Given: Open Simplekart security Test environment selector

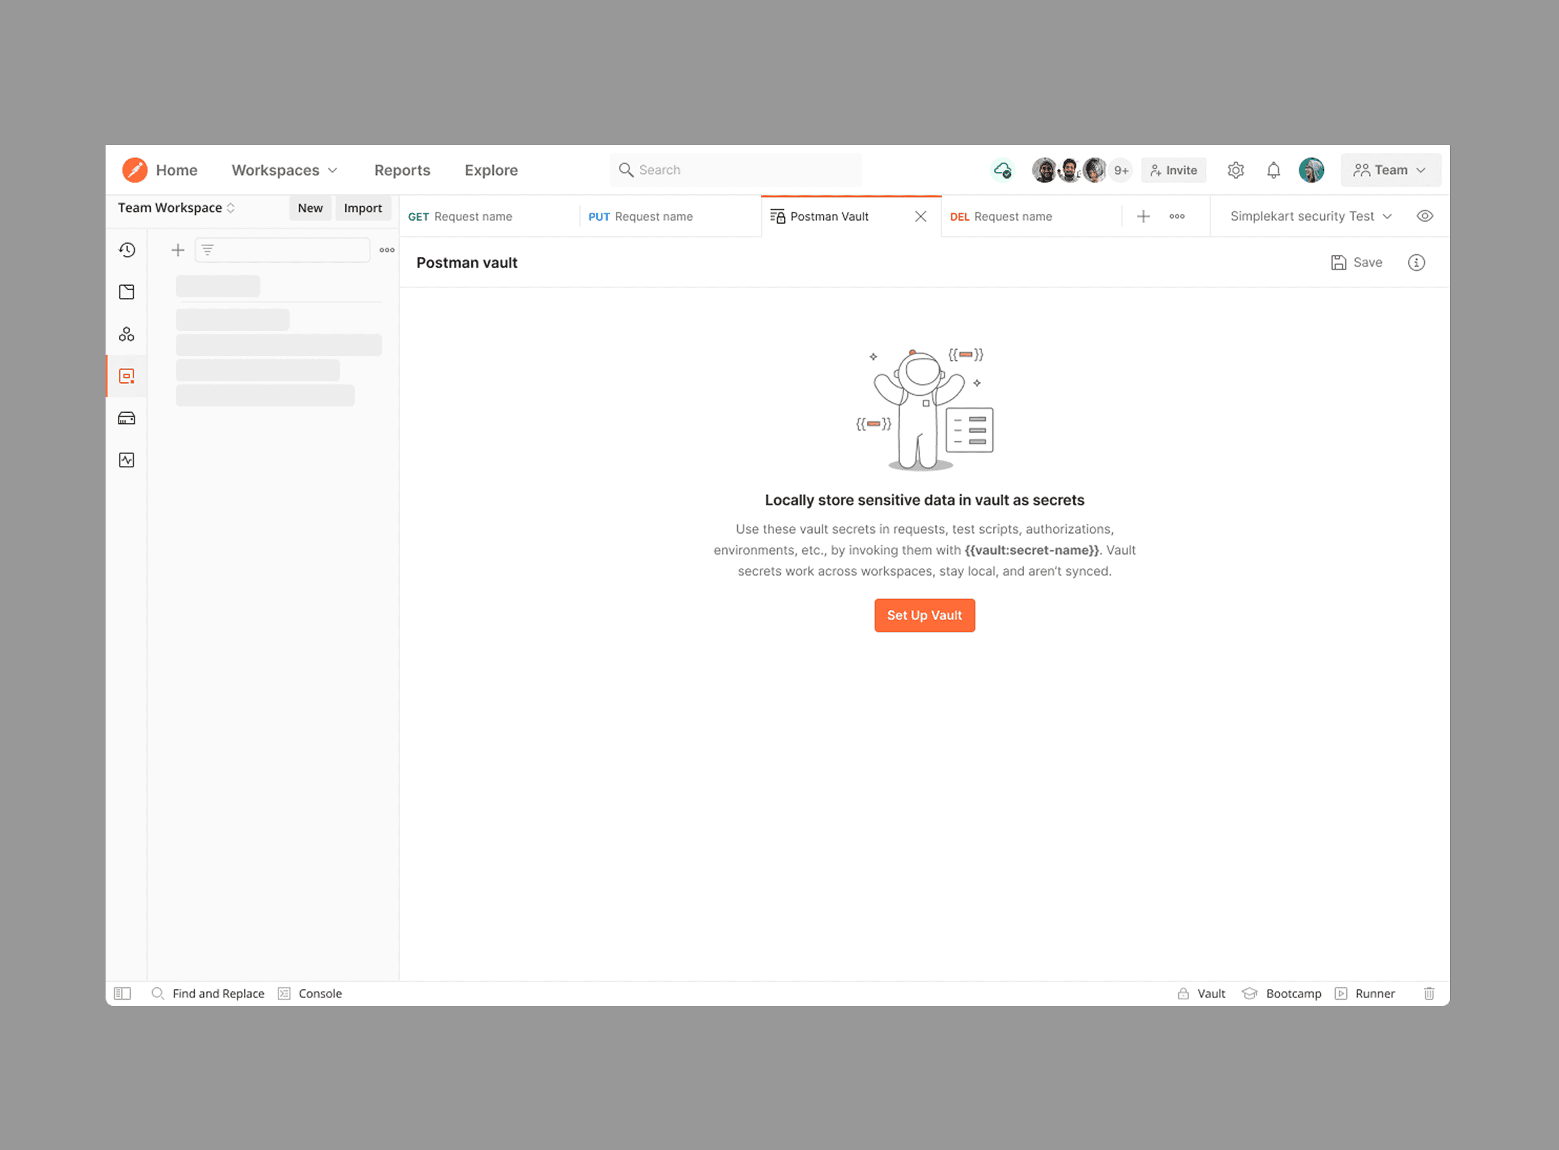Looking at the screenshot, I should (1311, 216).
